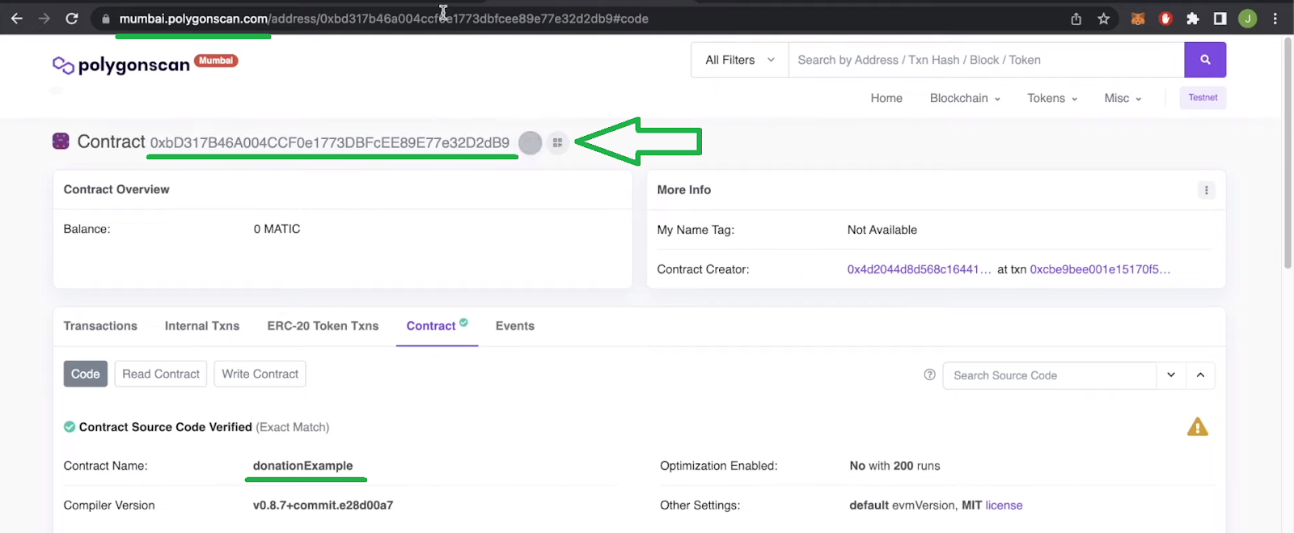Switch to the Transactions tab

(x=100, y=326)
